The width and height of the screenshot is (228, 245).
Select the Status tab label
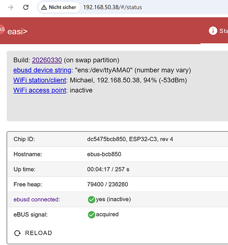point(224,31)
